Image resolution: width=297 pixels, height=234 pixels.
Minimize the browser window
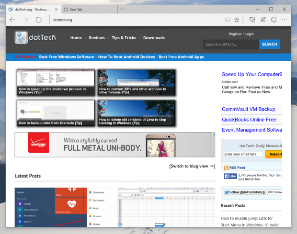[258, 9]
